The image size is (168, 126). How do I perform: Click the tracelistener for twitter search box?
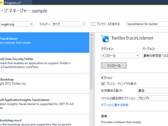(x=147, y=24)
